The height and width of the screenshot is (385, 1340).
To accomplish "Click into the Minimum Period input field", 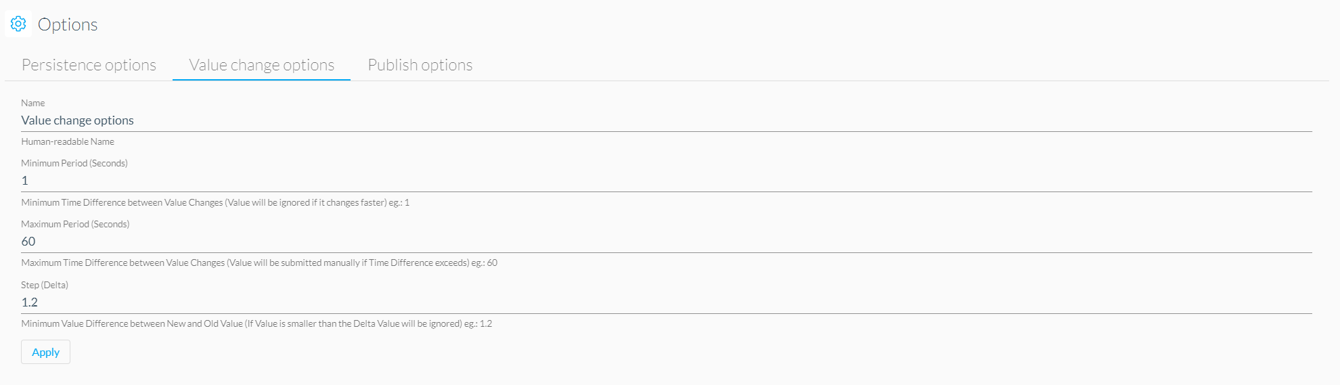I will click(667, 181).
